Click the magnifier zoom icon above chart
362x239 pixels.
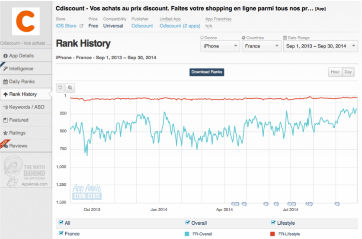tap(70, 88)
